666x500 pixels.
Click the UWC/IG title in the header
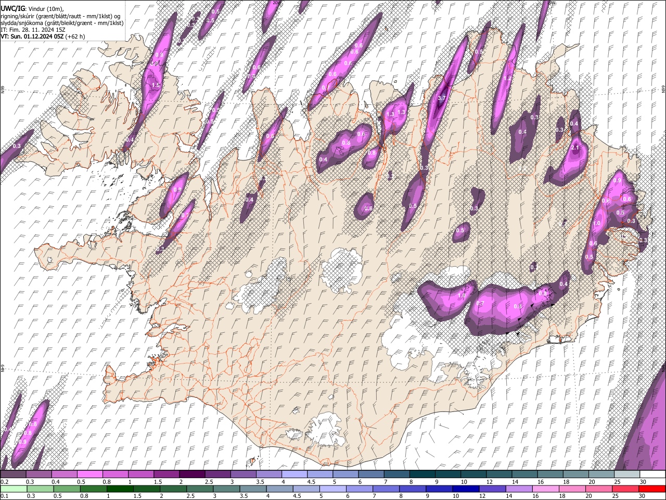12,9
